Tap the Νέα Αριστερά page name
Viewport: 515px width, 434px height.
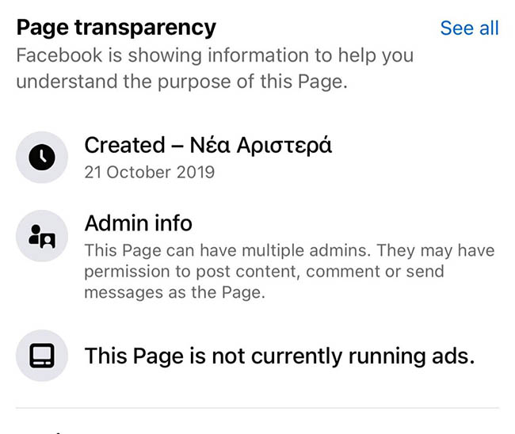tap(261, 145)
